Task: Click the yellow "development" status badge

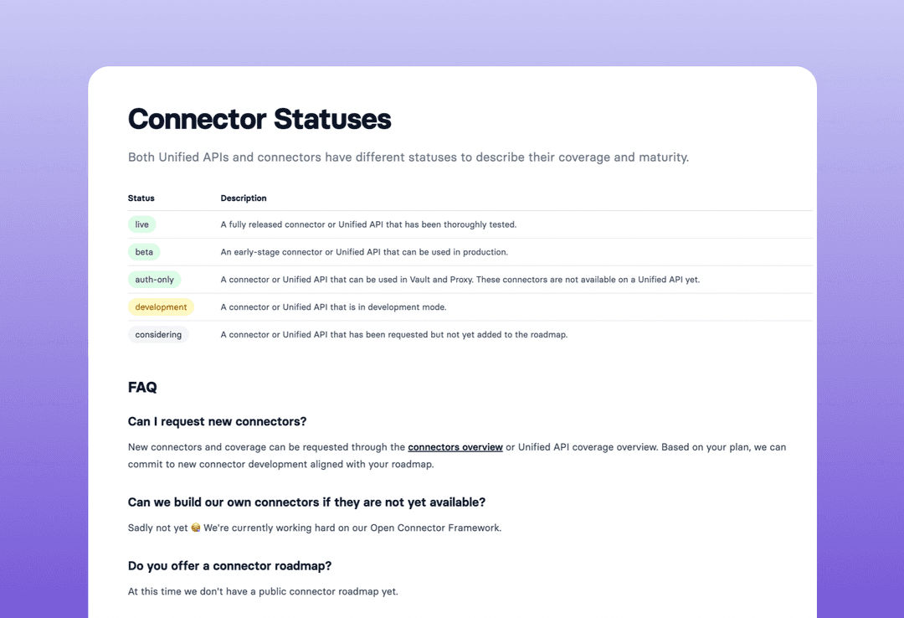Action: tap(161, 307)
